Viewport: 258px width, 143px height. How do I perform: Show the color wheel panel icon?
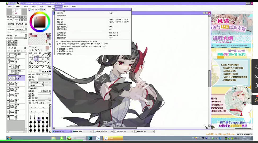pos(30,10)
